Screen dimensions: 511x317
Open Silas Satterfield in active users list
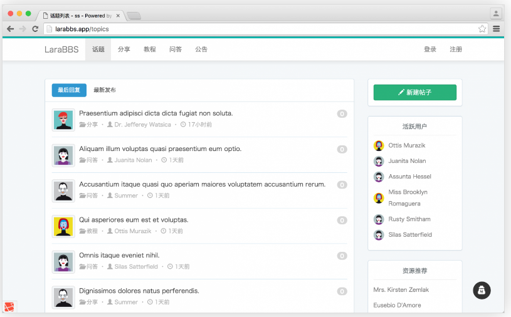(x=410, y=235)
